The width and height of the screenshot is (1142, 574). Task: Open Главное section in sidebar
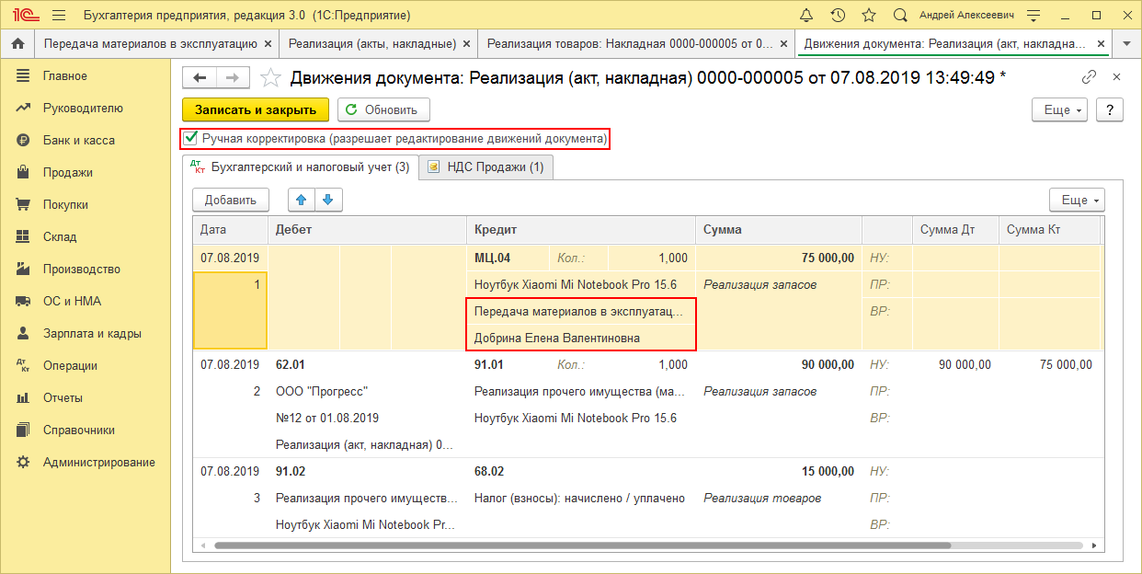65,75
